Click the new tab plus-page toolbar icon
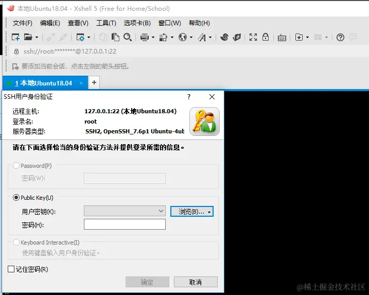369x295 pixels. point(299,37)
